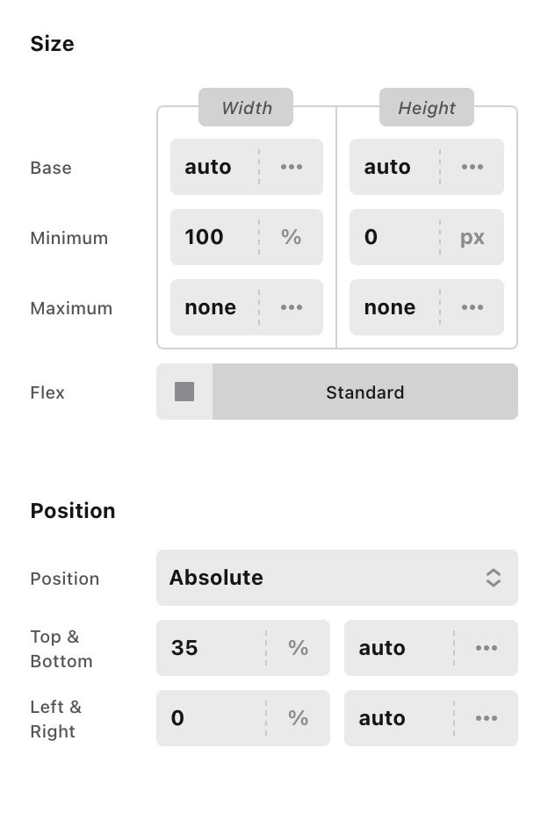The image size is (548, 813).
Task: Click the Minimum Width percent unit
Action: [292, 237]
